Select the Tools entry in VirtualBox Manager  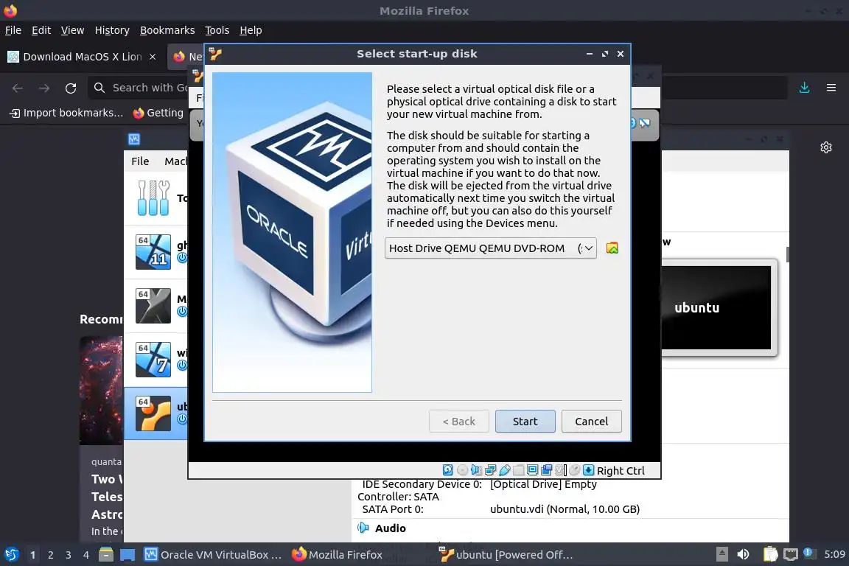156,198
